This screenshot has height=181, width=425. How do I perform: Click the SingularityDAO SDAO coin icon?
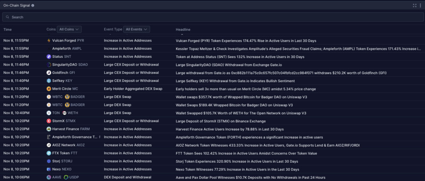point(49,65)
